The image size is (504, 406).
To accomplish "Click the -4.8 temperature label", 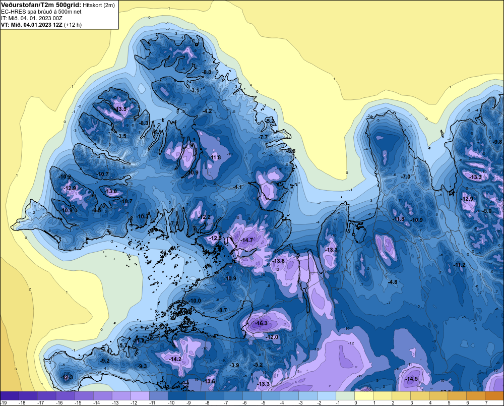I will (x=393, y=282).
